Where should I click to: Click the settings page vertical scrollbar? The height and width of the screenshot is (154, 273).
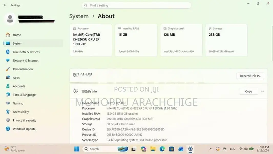272,44
